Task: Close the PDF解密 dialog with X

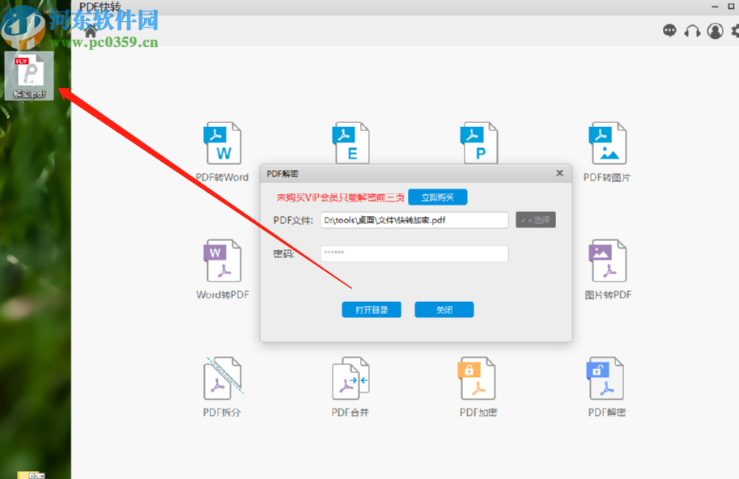Action: tap(559, 173)
